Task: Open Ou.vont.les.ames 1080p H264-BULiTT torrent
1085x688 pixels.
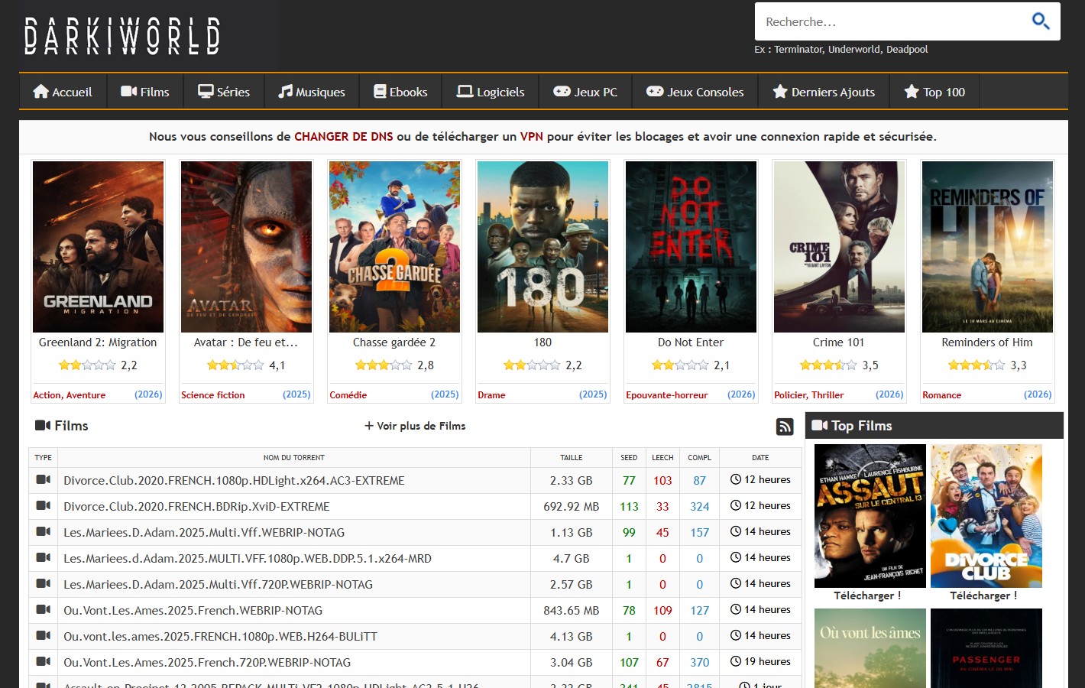Action: (x=220, y=637)
